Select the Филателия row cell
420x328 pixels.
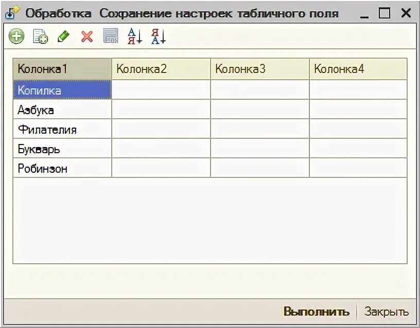pos(62,129)
